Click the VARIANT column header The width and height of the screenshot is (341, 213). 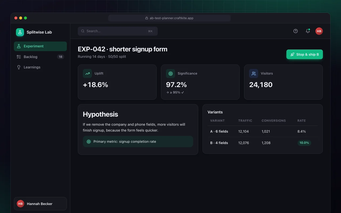coord(217,121)
